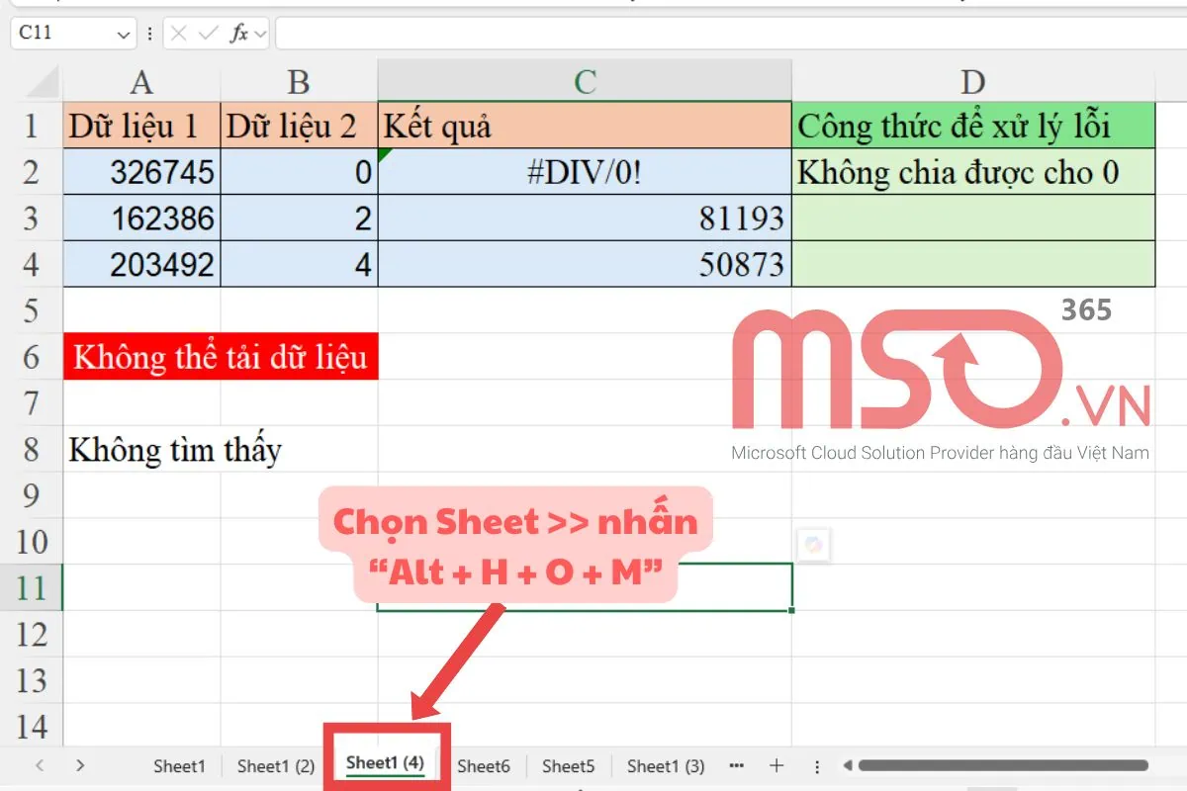
Task: Click the small floating icon near cell D10
Action: coord(814,545)
